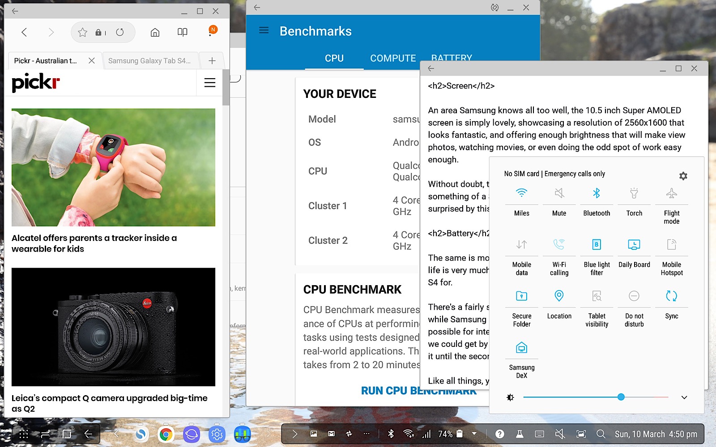Viewport: 716px width, 447px height.
Task: Tap the taskbar back arrow button
Action: (88, 434)
